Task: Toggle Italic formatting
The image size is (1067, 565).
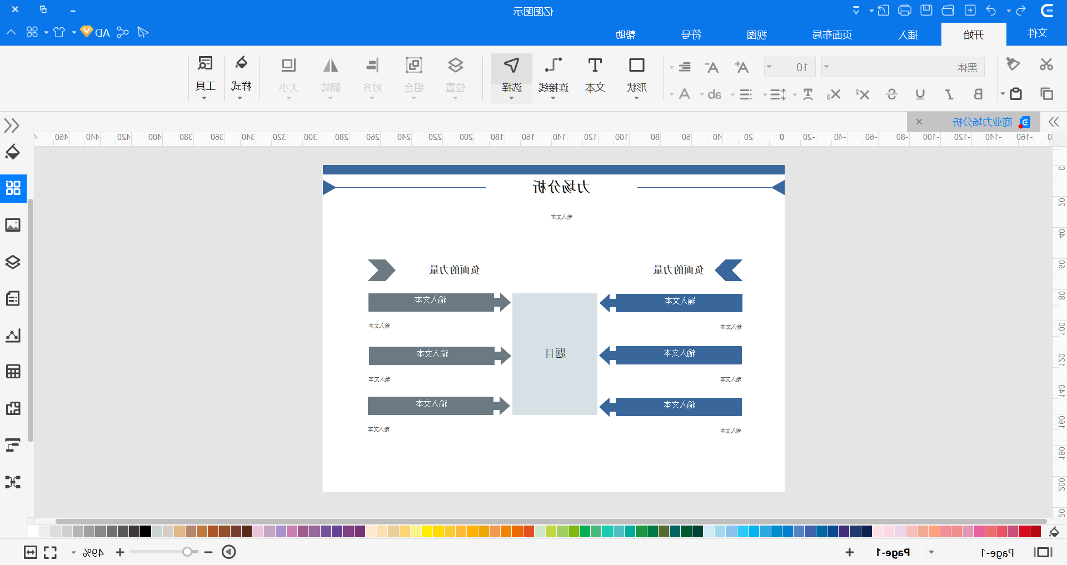Action: 949,94
